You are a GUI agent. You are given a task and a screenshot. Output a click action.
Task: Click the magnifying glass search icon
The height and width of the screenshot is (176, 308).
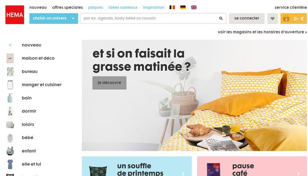coord(221,18)
